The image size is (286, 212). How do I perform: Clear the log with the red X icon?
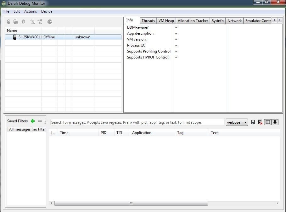260,122
